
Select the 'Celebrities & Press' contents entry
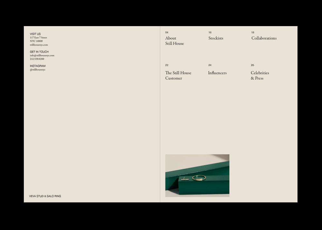pos(260,75)
